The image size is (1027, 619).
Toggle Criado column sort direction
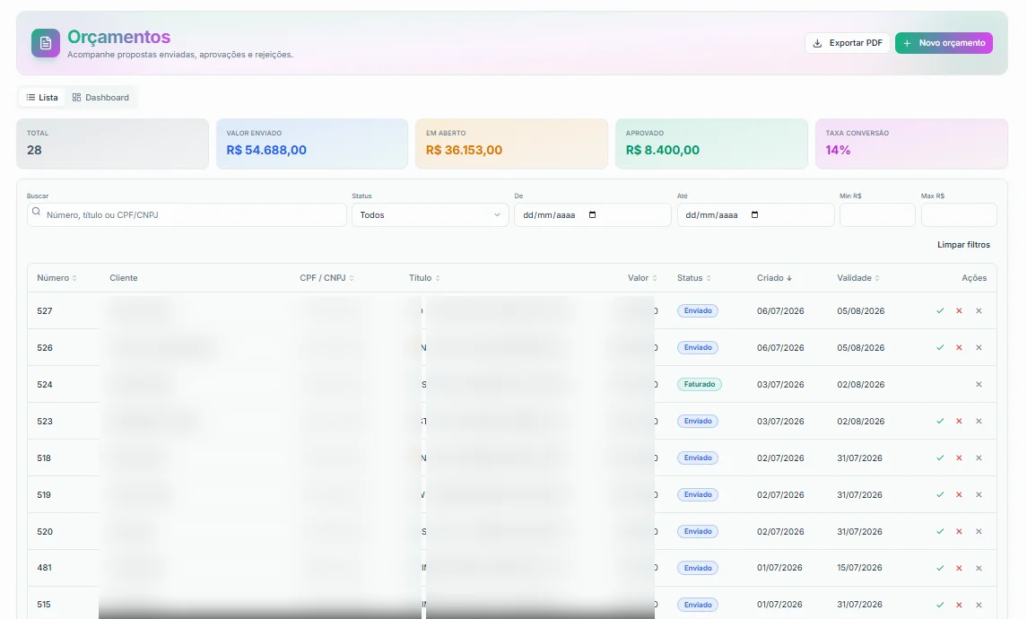(x=774, y=278)
